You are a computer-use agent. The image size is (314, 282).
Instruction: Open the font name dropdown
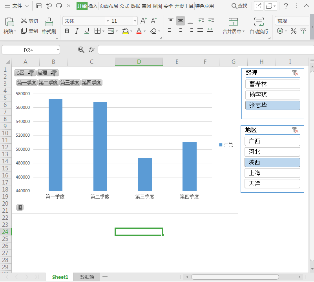108,21
